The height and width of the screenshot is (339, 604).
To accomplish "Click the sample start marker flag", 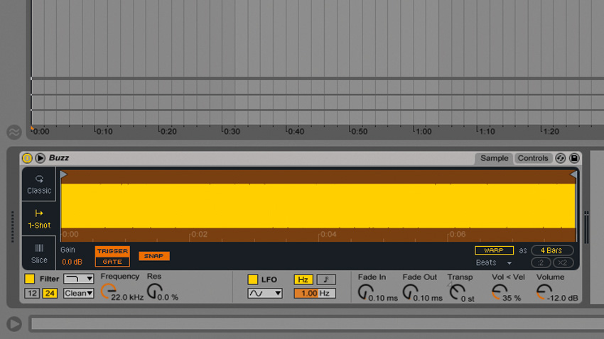I will [x=64, y=175].
